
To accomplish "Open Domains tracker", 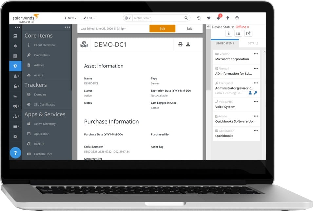I will tap(40, 95).
